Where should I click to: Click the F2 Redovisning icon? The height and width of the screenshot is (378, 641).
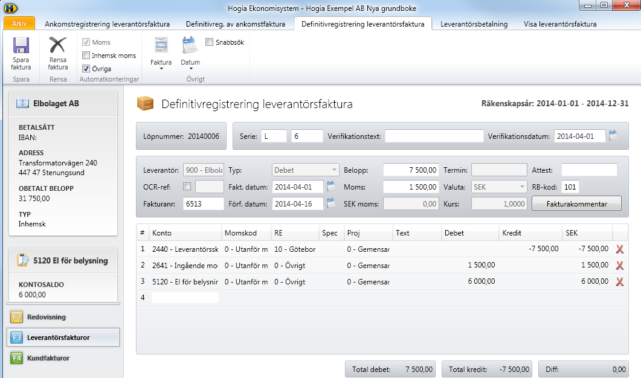tap(17, 317)
